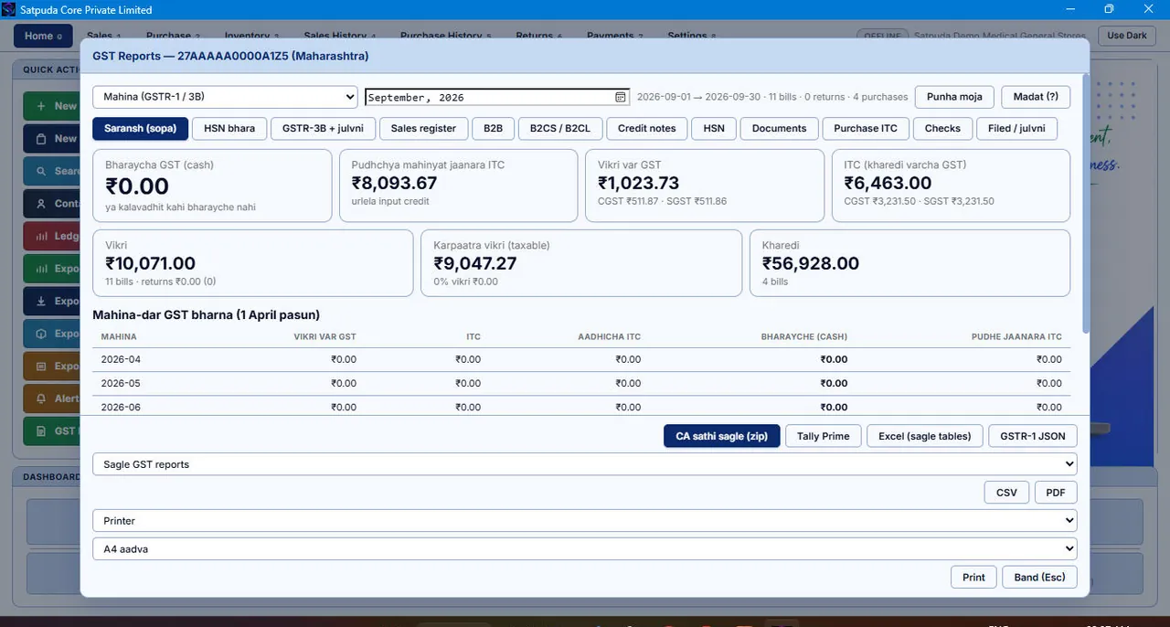Click the PUDHE JAANARA ITC column header

point(1016,337)
